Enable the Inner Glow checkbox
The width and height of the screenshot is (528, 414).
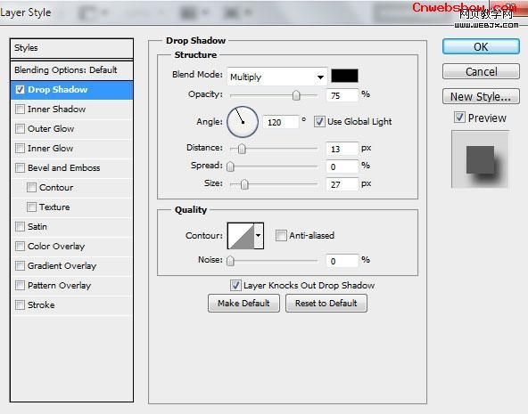pyautogui.click(x=20, y=148)
